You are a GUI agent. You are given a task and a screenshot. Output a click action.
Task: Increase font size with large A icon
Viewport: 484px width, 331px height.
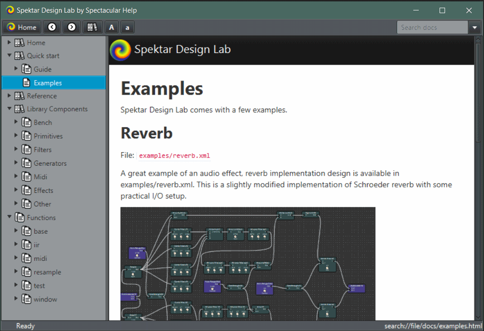pos(111,28)
